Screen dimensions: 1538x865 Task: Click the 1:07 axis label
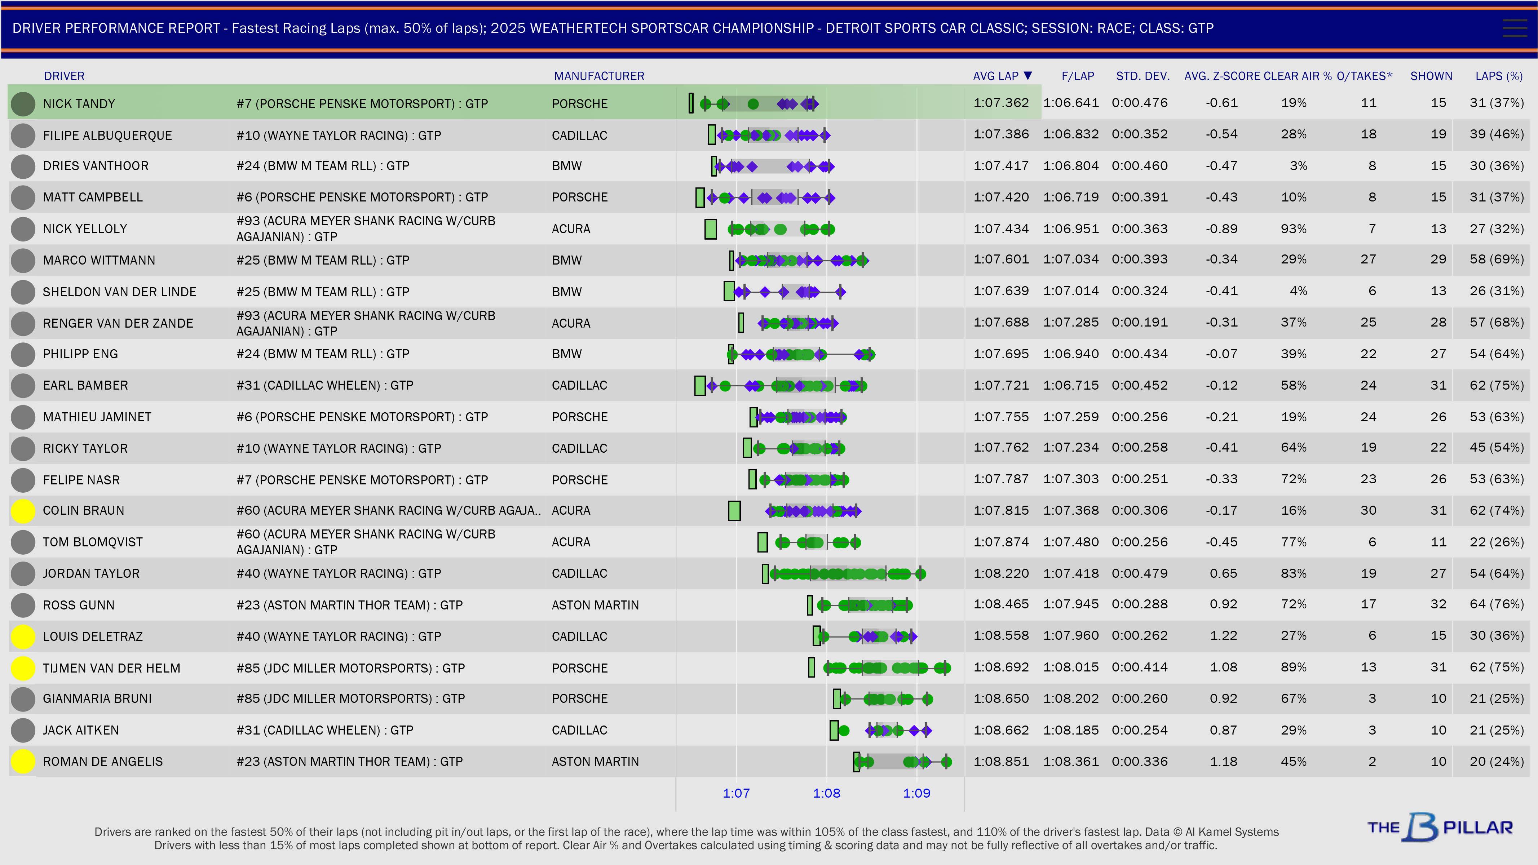point(736,793)
